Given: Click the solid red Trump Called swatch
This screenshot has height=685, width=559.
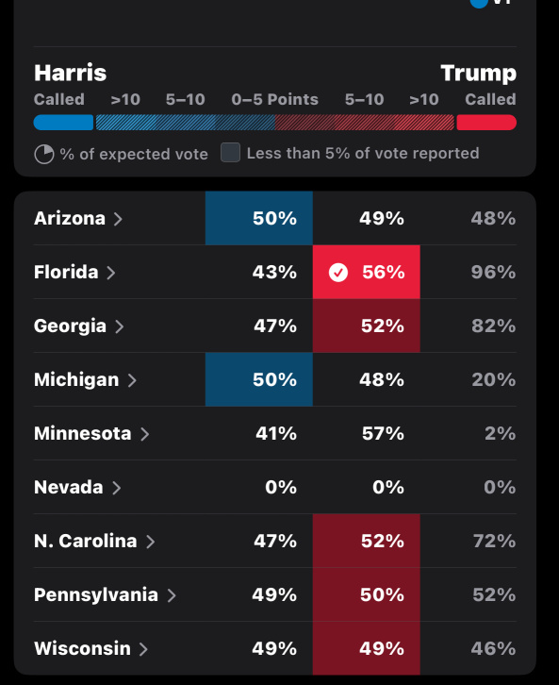Looking at the screenshot, I should 486,123.
